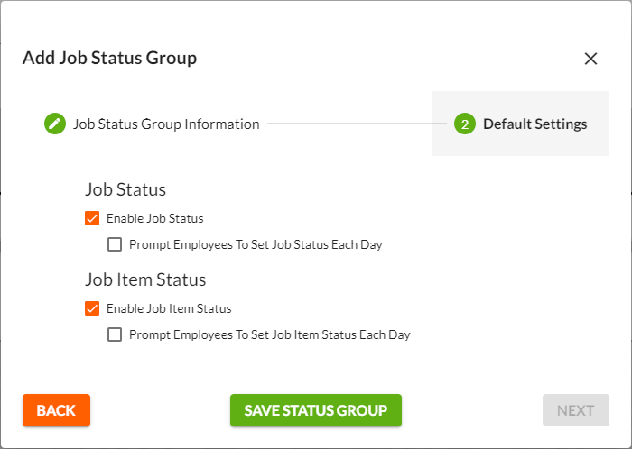Tick the daily Job Item Status prompt checkbox
This screenshot has height=449, width=632.
115,334
